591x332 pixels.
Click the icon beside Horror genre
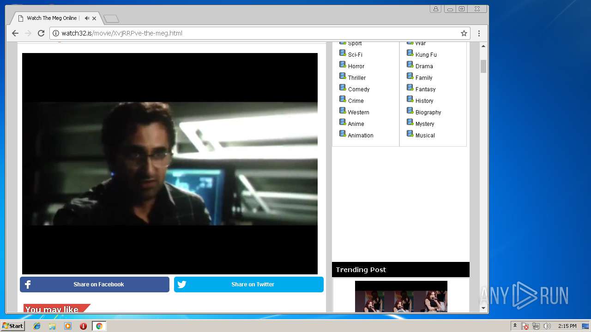point(343,65)
